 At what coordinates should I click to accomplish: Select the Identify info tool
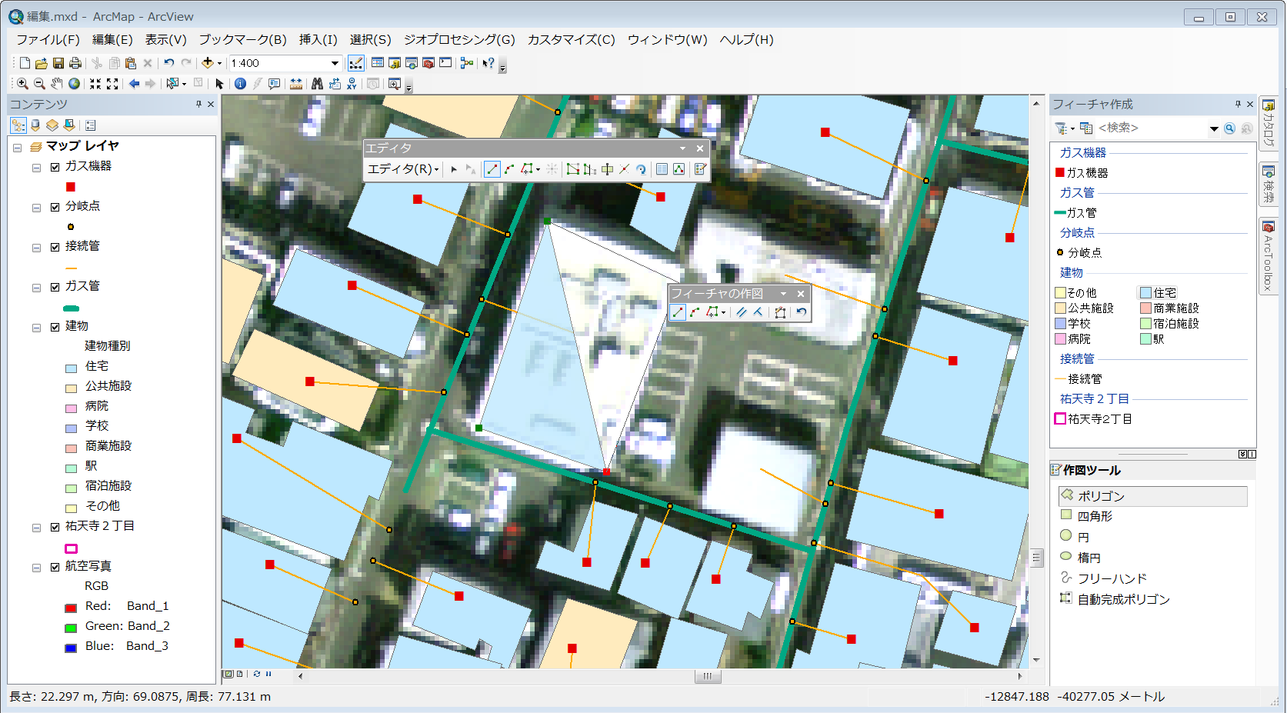point(240,84)
